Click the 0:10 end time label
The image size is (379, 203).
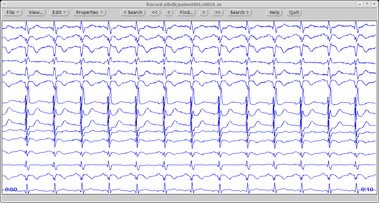367,189
